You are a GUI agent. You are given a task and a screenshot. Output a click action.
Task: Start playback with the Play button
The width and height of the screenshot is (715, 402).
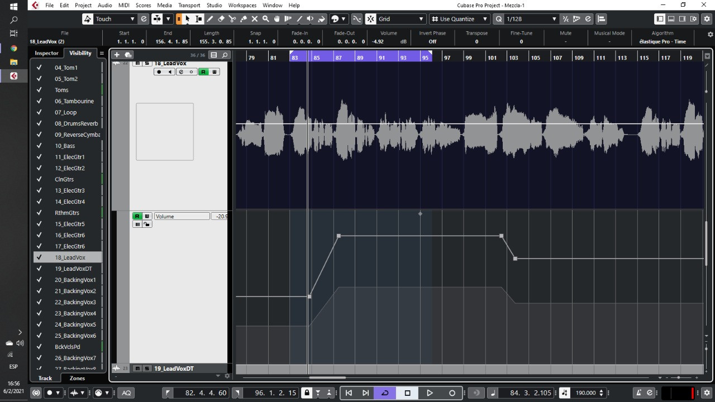tap(430, 393)
